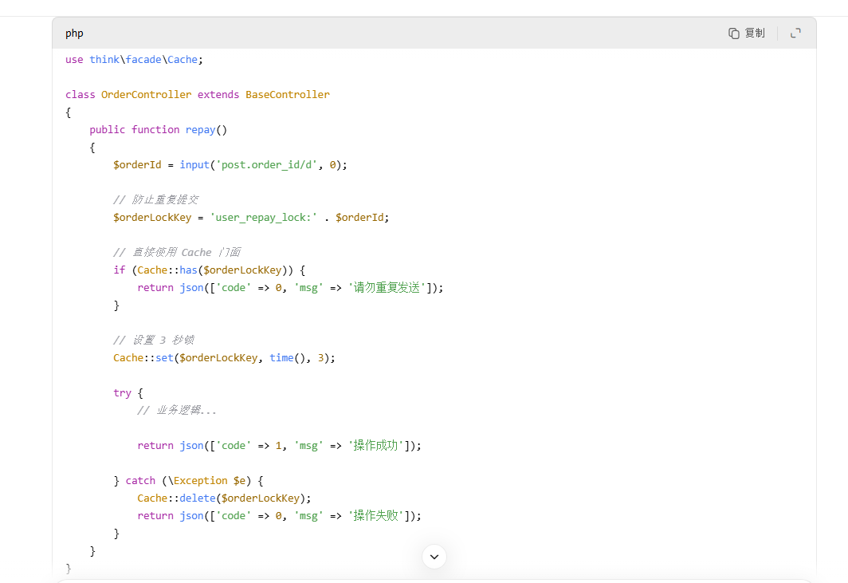Click the try keyword
The height and width of the screenshot is (583, 848).
click(122, 393)
